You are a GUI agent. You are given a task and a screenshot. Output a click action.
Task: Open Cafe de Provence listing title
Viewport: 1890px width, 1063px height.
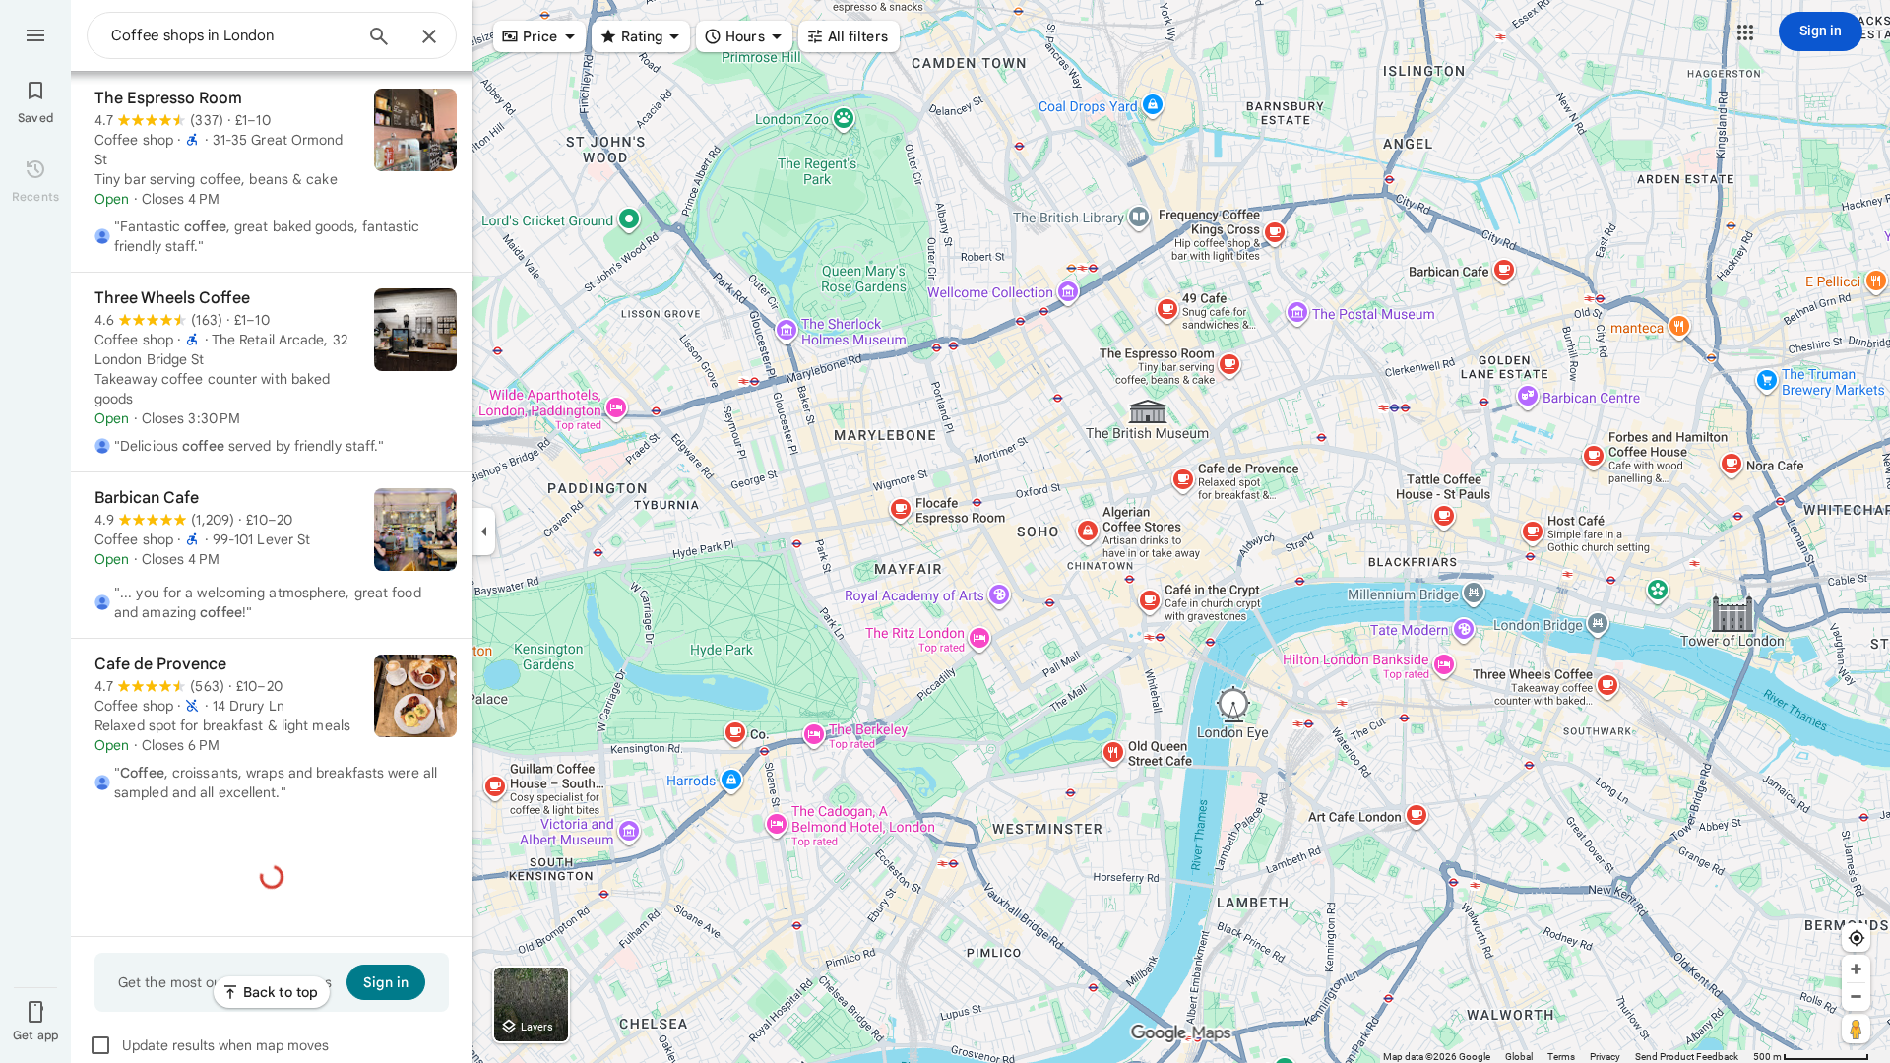(160, 663)
